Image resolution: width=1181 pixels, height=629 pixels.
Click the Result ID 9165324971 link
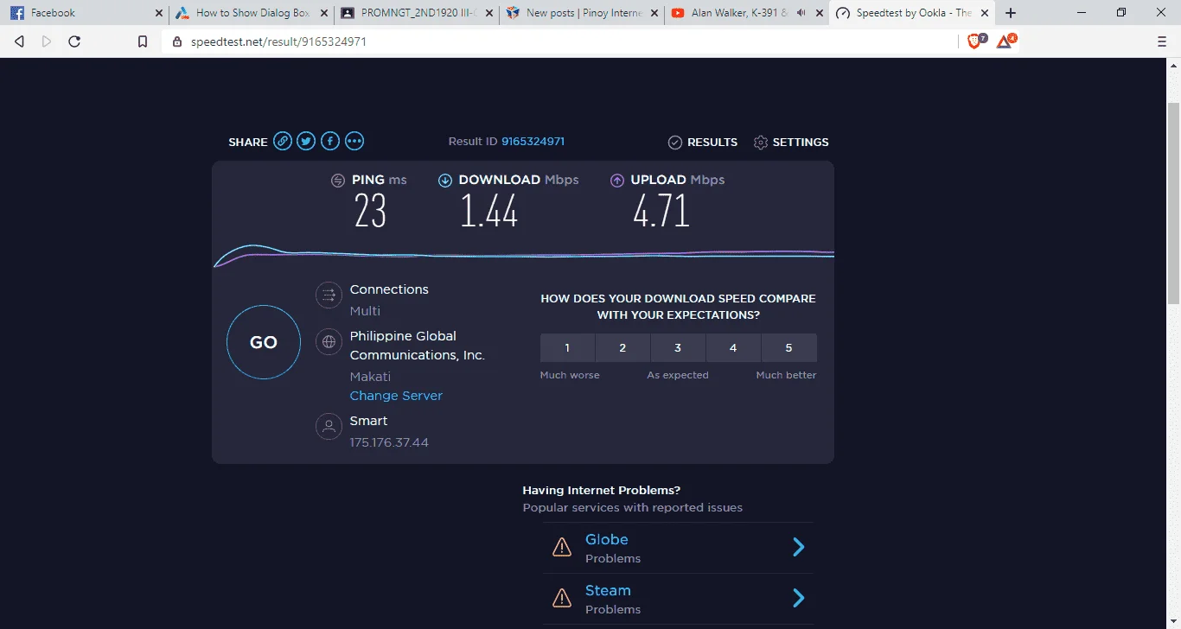click(x=533, y=142)
